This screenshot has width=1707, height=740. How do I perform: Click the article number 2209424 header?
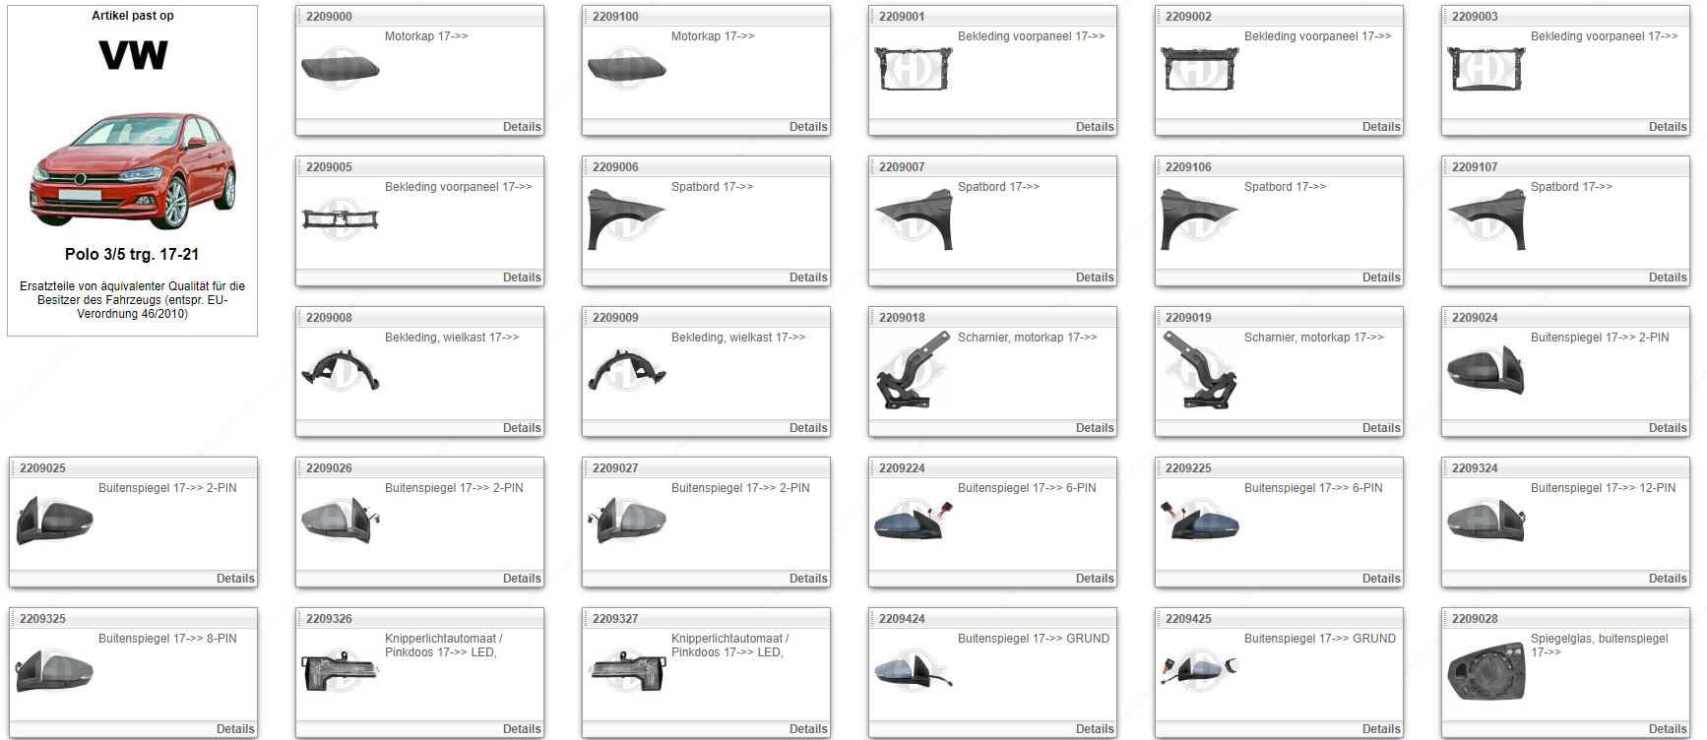[x=902, y=619]
